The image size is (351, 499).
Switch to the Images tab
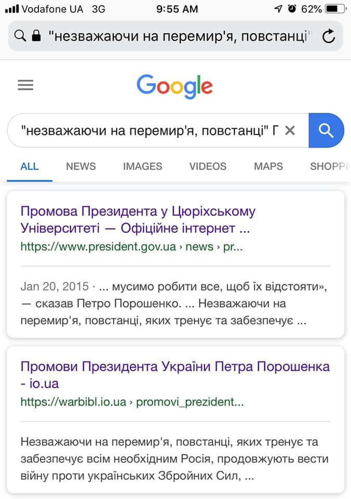pos(142,166)
